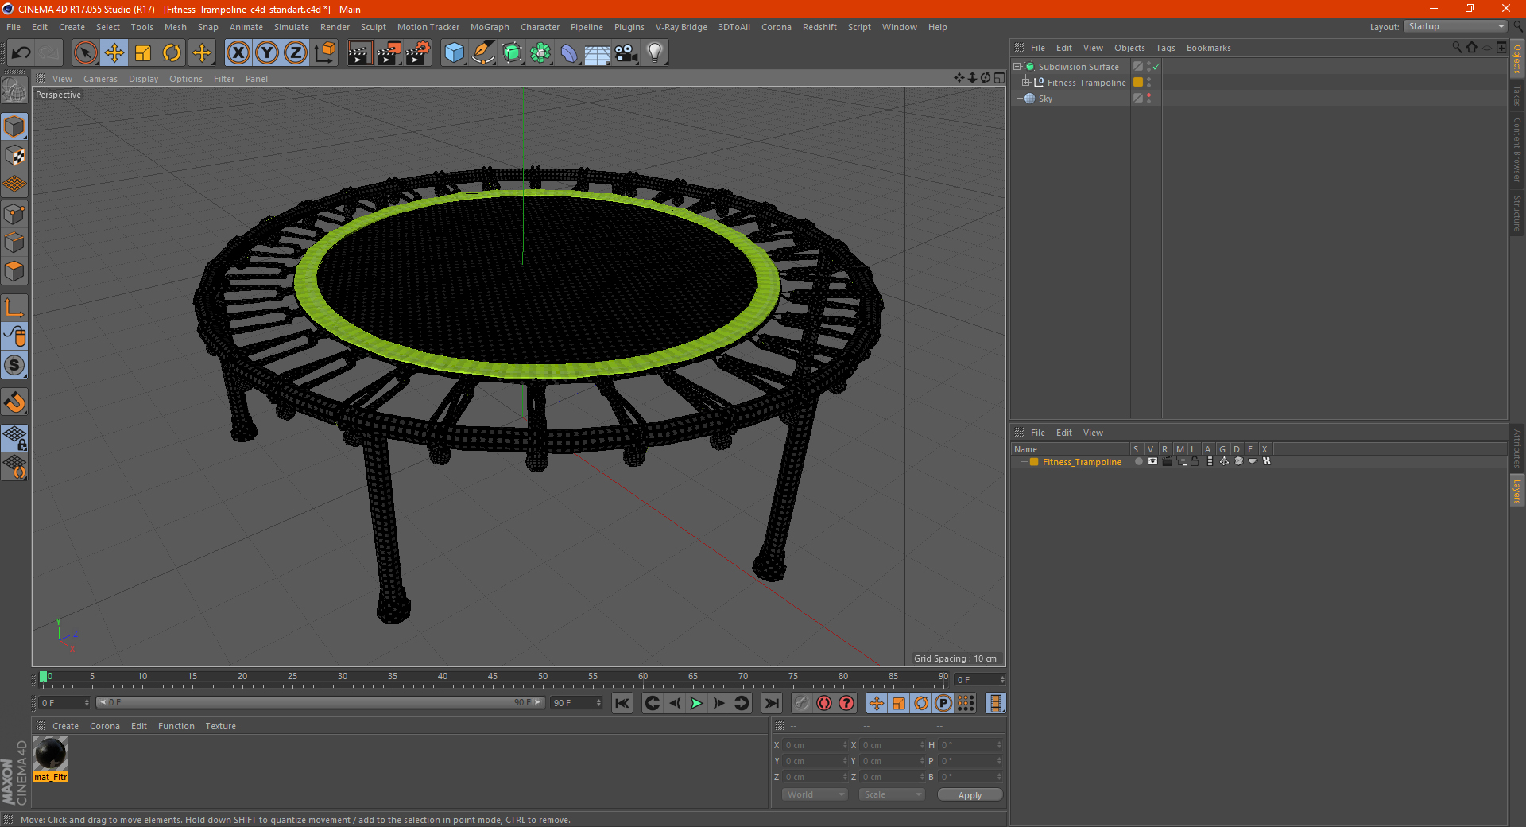Open the Scale mode dropdown

892,794
